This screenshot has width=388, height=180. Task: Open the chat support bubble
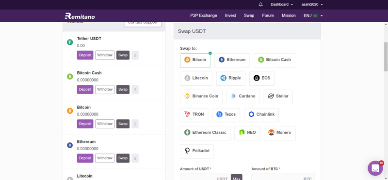[375, 168]
